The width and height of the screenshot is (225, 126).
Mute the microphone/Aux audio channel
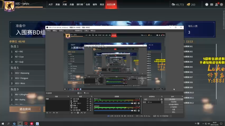coord(135,103)
